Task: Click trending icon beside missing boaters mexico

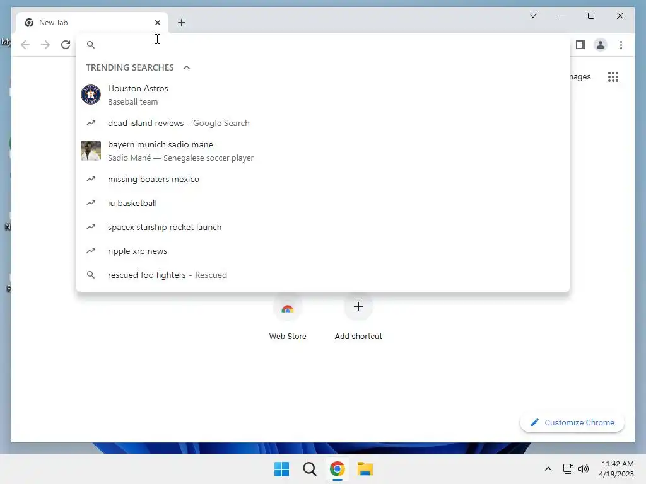Action: tap(91, 179)
